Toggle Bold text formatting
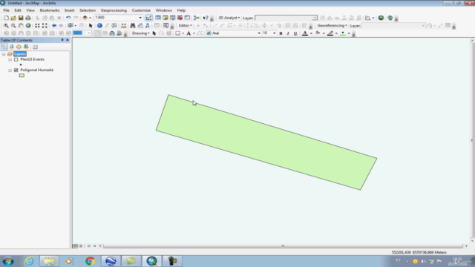 point(281,33)
